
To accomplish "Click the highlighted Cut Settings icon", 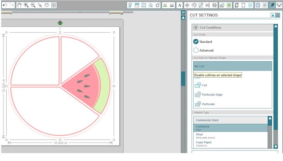I will [x=272, y=5].
